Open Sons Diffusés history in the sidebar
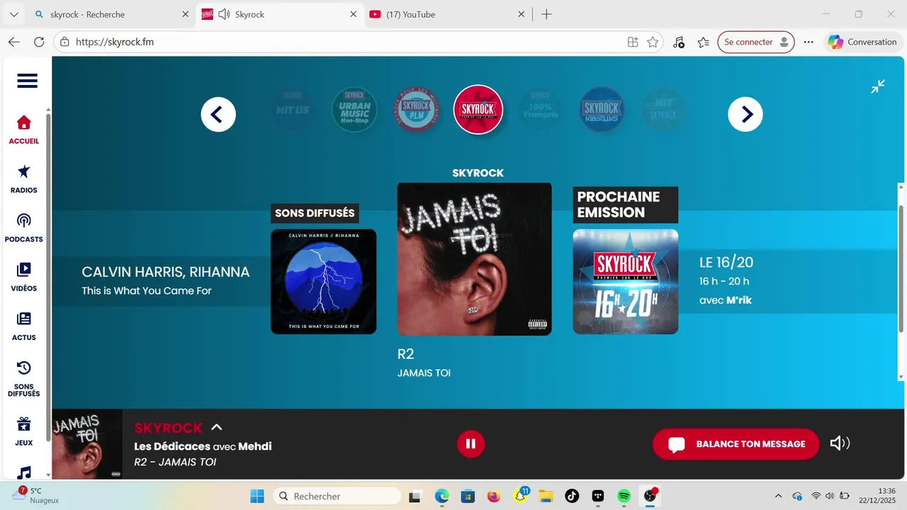Screen dimensions: 907x510 24,379
